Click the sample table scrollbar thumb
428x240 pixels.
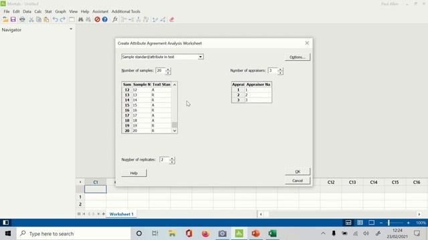click(175, 125)
